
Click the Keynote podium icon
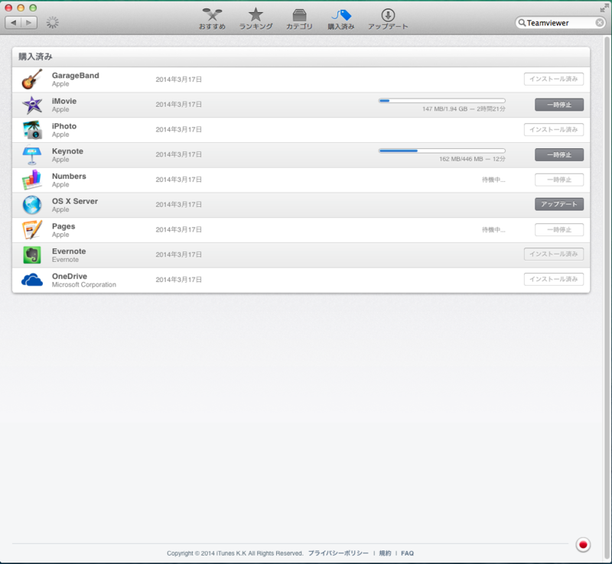[x=32, y=154]
